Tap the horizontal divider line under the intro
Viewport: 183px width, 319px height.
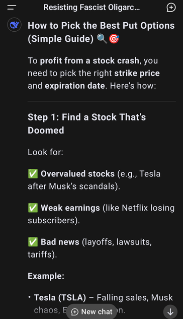coord(102,101)
